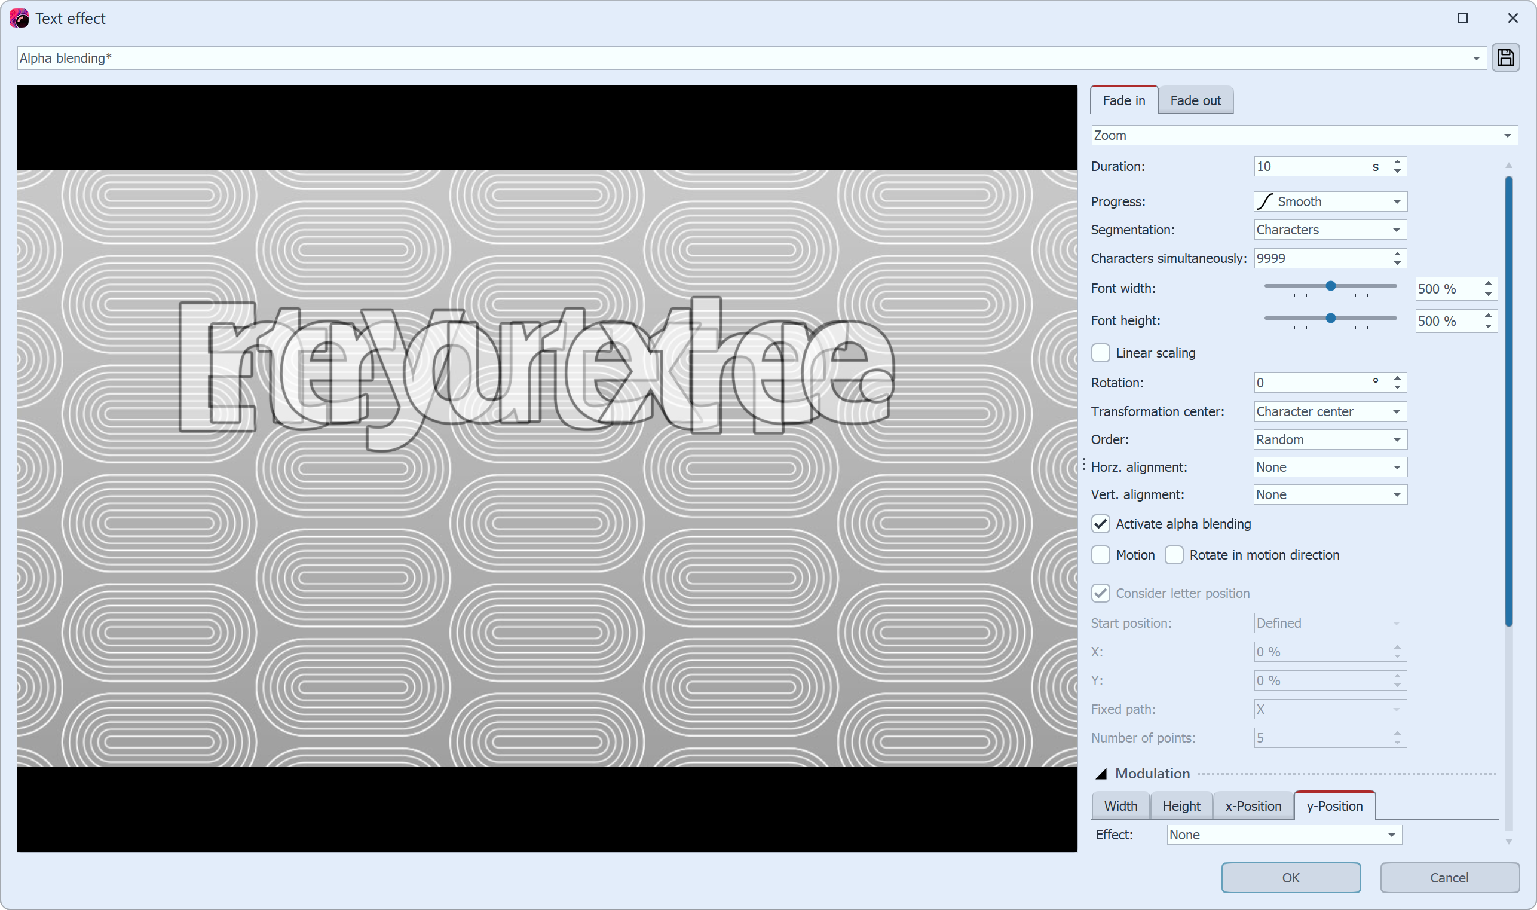The image size is (1537, 910).
Task: Enable the Motion checkbox
Action: click(x=1102, y=555)
